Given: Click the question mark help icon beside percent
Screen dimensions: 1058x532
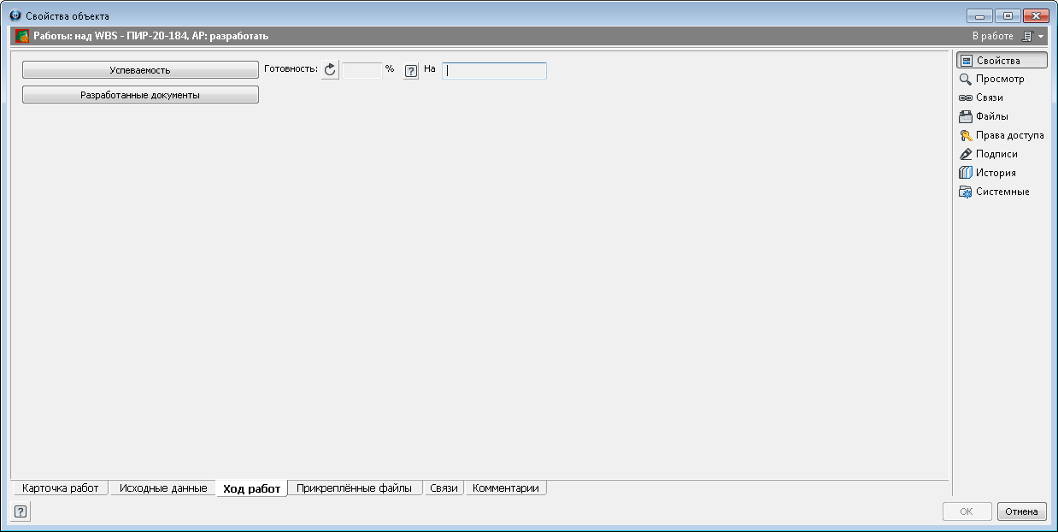Looking at the screenshot, I should (411, 71).
